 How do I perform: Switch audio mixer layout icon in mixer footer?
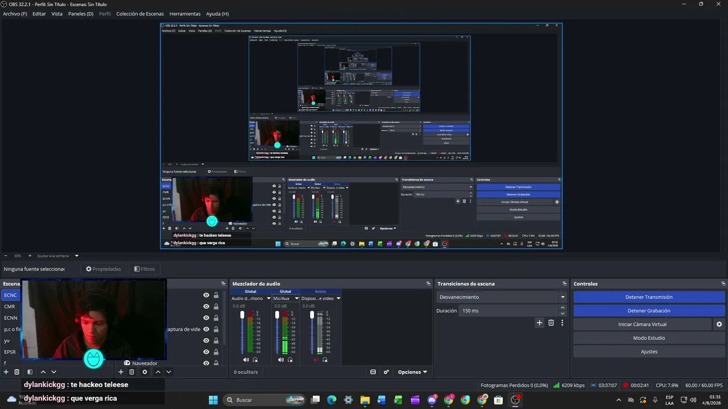373,372
